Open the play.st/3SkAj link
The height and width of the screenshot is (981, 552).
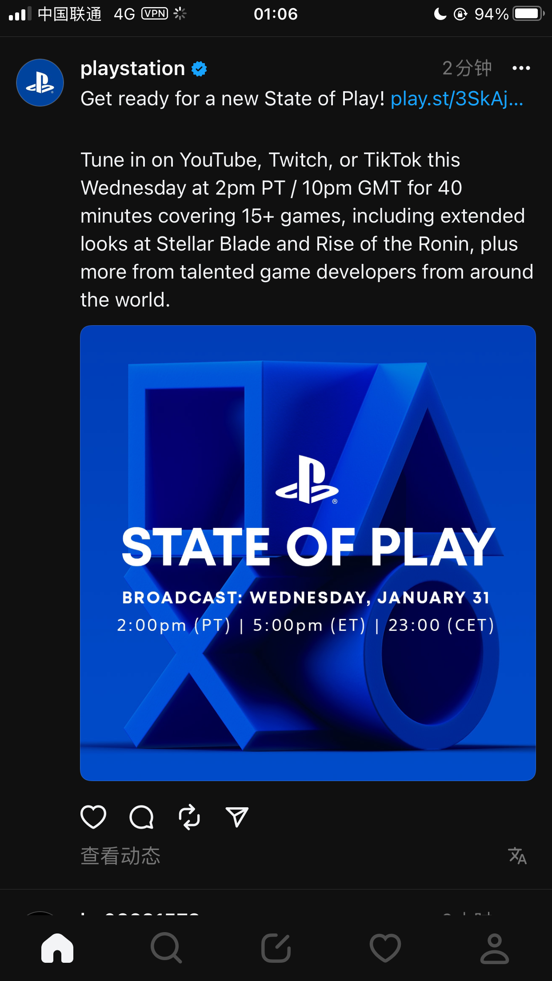coord(456,99)
